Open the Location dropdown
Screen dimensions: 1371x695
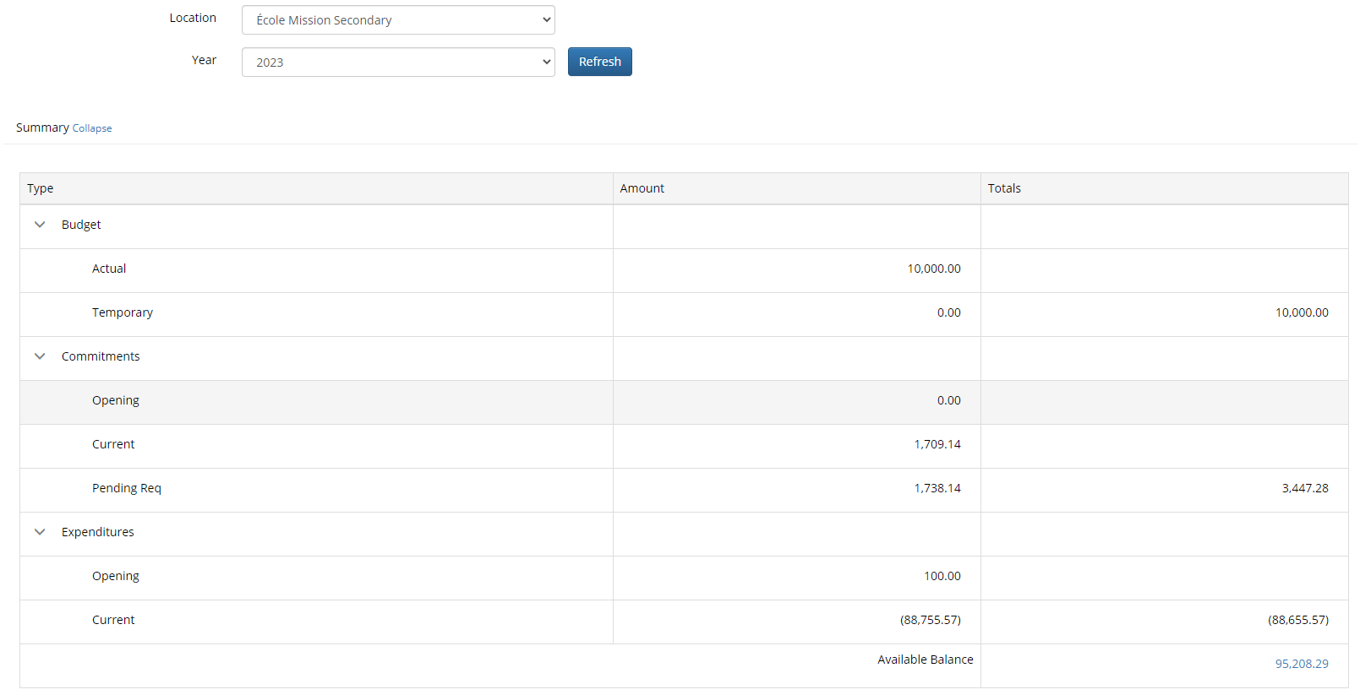tap(398, 20)
